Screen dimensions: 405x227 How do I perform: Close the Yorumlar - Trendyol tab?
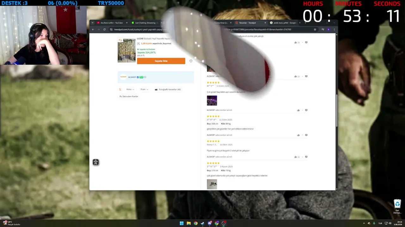click(265, 23)
